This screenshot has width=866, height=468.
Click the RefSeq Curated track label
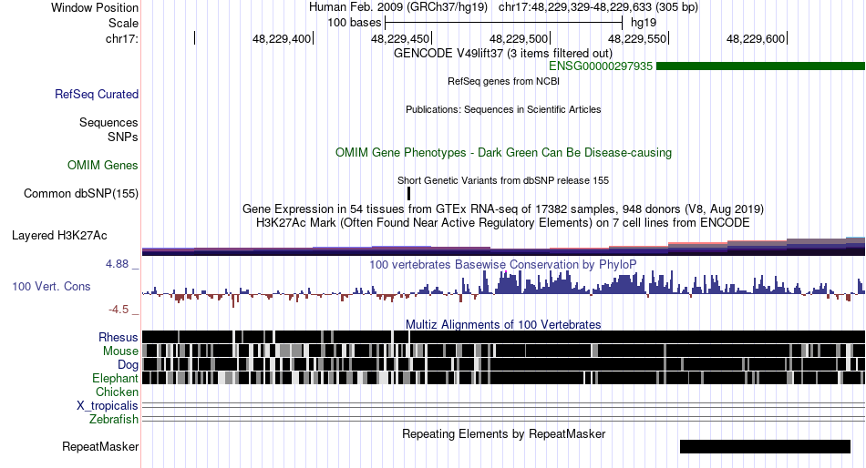click(96, 95)
